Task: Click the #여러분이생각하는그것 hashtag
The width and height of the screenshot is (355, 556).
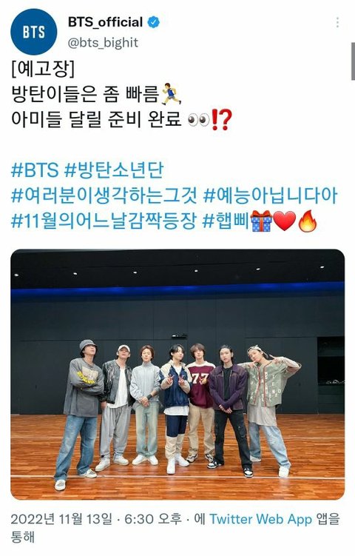Action: click(x=105, y=195)
